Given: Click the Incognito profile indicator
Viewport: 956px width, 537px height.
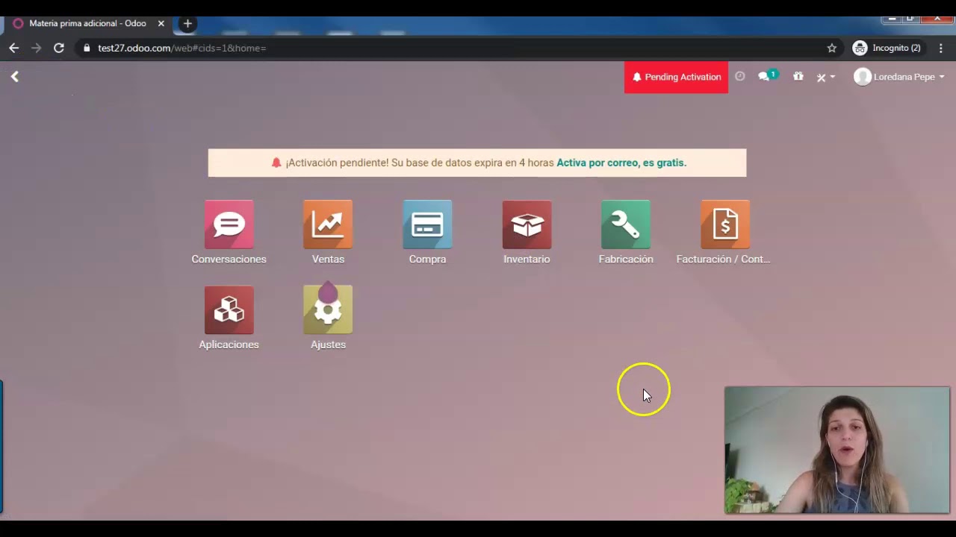Looking at the screenshot, I should pyautogui.click(x=887, y=48).
